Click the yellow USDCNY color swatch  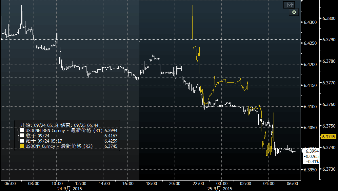[x=22, y=146]
